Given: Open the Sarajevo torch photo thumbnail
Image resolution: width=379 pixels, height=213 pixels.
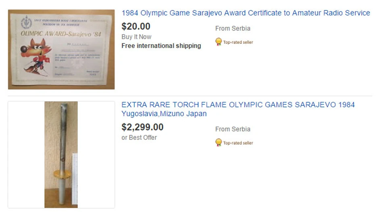Looking at the screenshot, I should (61, 155).
